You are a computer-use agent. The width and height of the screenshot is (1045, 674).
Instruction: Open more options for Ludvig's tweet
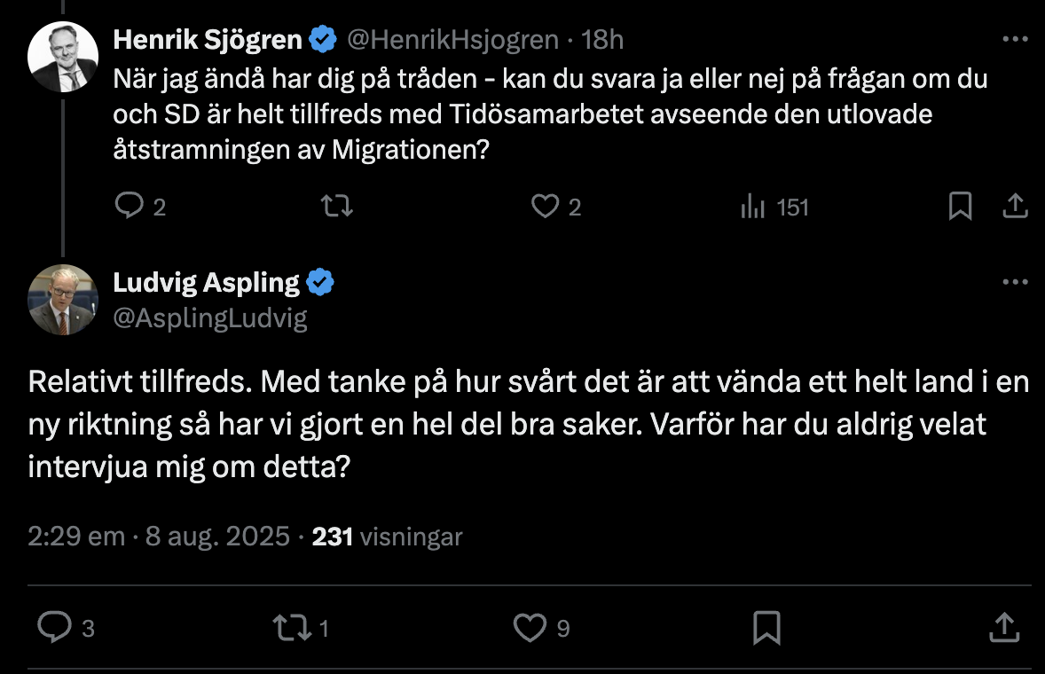1015,282
